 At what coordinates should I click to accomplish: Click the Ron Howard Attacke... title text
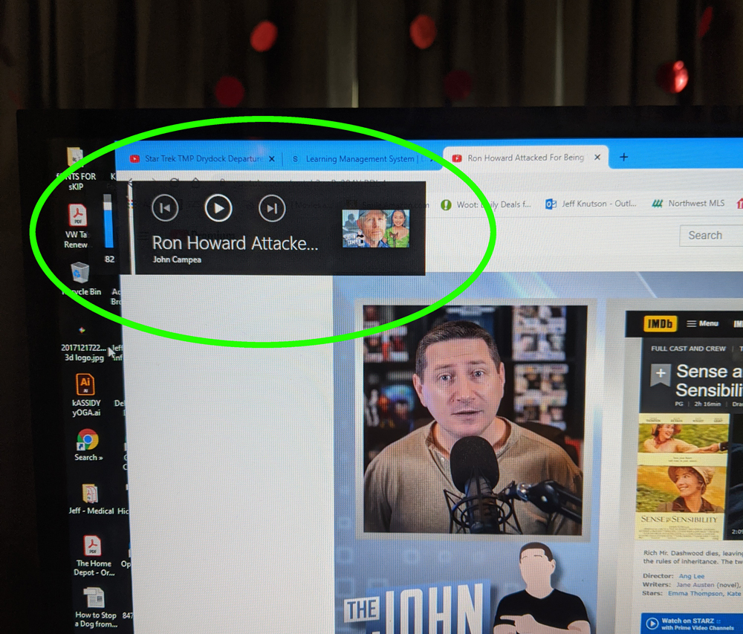coord(235,243)
